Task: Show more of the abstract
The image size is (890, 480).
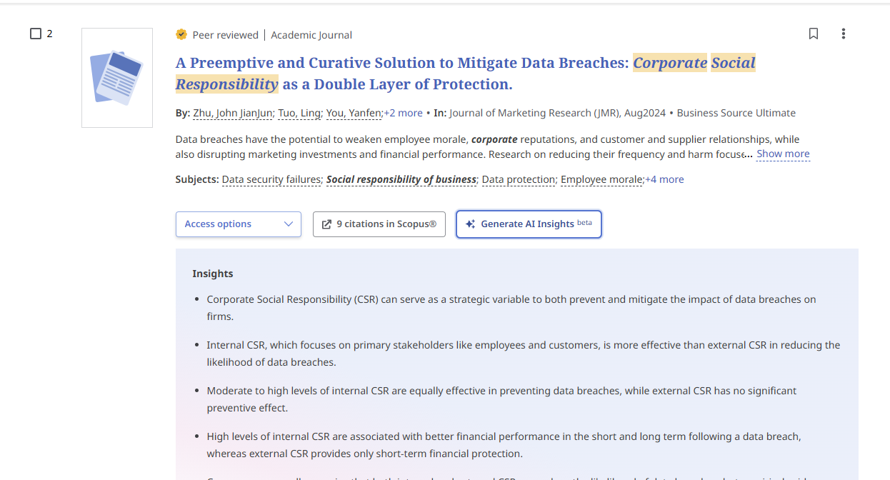Action: [x=783, y=154]
